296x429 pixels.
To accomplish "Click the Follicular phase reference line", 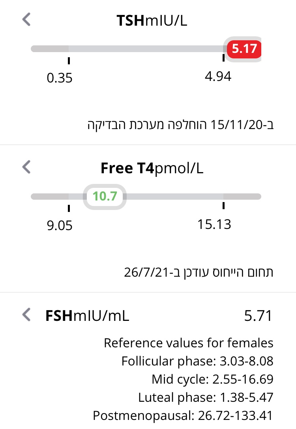I will pos(197,361).
